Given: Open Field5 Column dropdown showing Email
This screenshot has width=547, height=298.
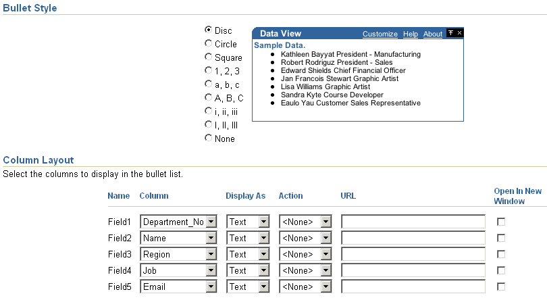Looking at the screenshot, I should (x=178, y=287).
